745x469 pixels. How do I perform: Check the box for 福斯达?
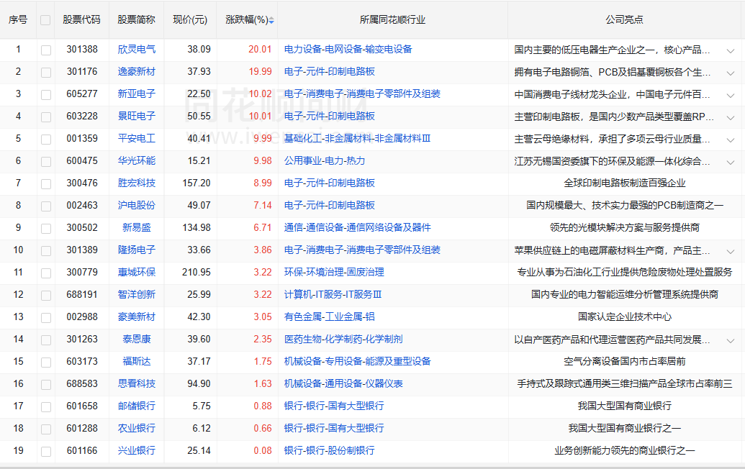pos(46,363)
